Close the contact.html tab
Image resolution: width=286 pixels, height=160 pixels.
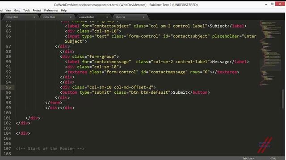[x=107, y=17]
